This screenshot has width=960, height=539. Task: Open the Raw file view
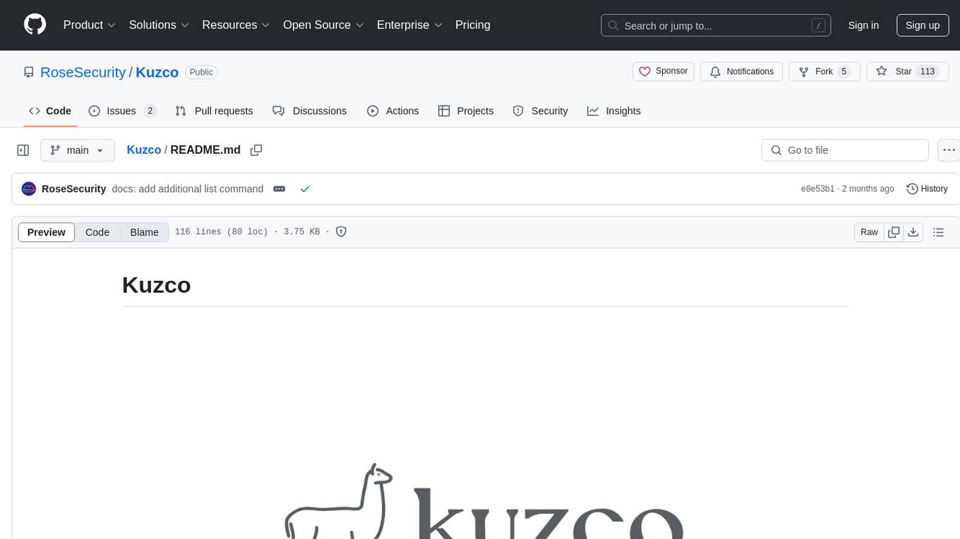869,232
